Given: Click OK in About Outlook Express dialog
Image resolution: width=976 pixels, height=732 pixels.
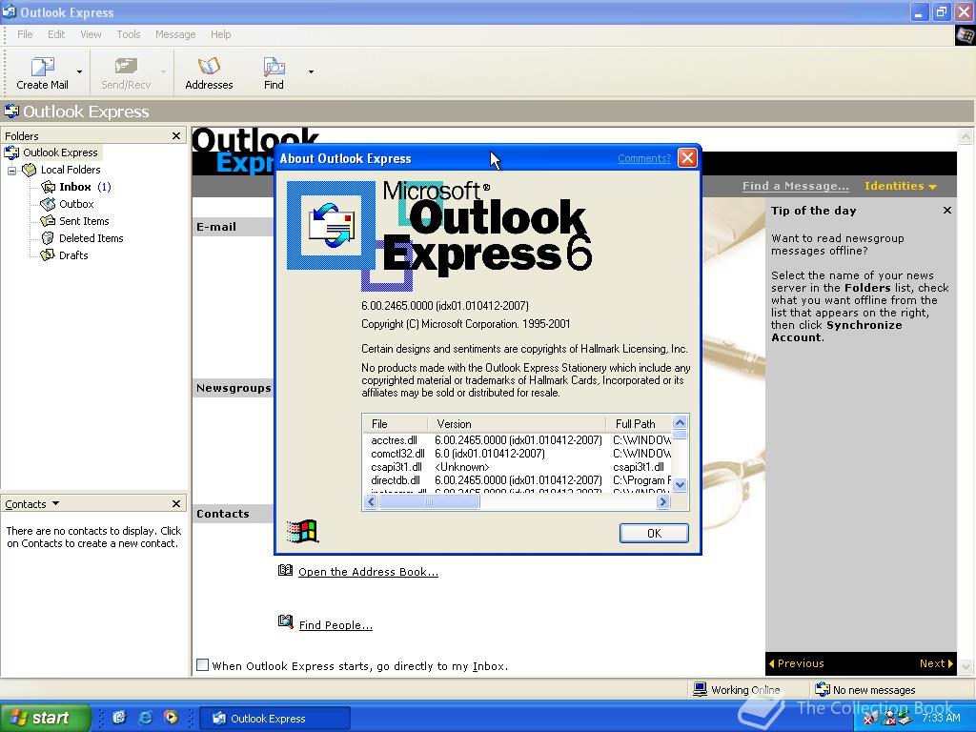Looking at the screenshot, I should [x=654, y=534].
